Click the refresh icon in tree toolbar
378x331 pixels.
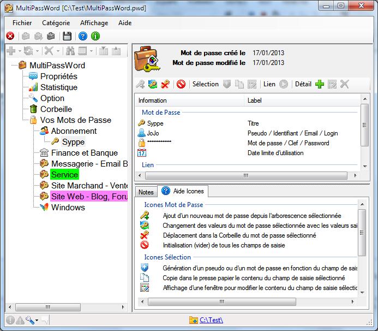[28, 51]
